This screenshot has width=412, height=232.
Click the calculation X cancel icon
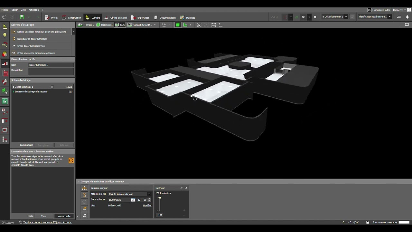click(x=303, y=17)
